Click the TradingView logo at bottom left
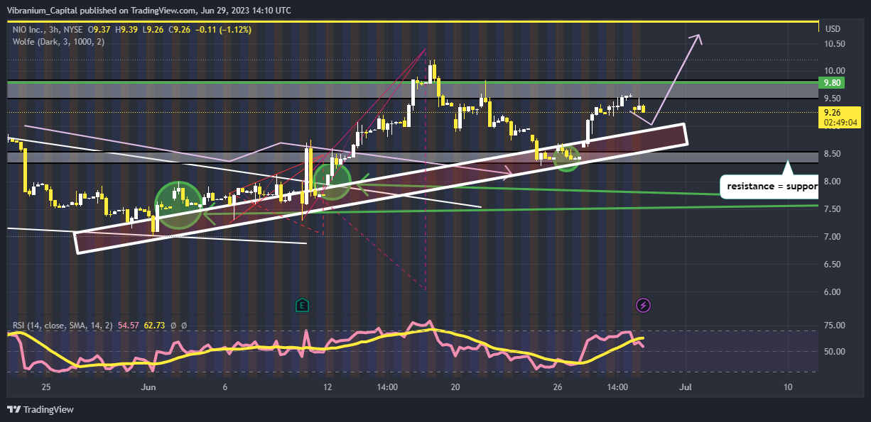This screenshot has width=871, height=422. coord(40,409)
